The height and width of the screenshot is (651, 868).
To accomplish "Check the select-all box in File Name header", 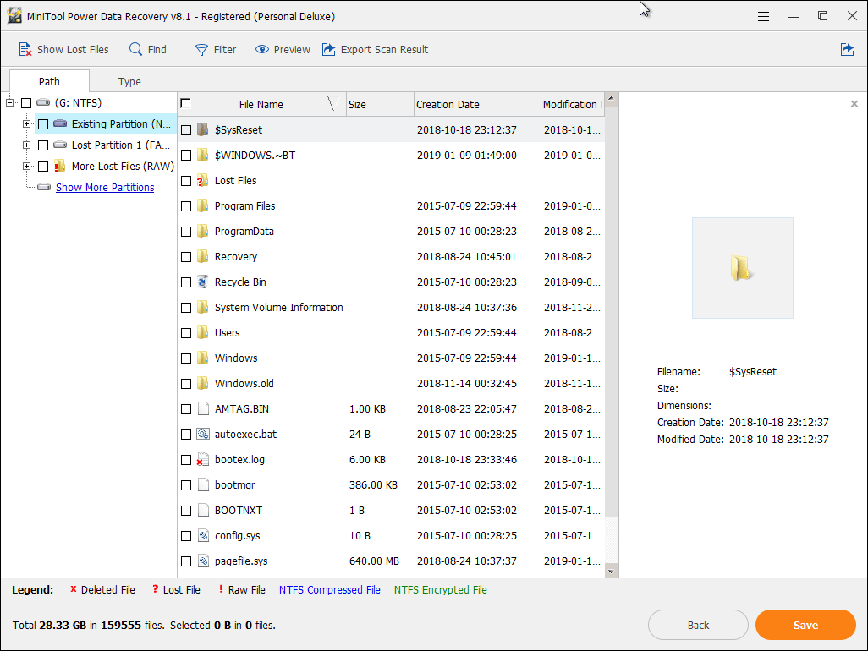I will tap(185, 103).
